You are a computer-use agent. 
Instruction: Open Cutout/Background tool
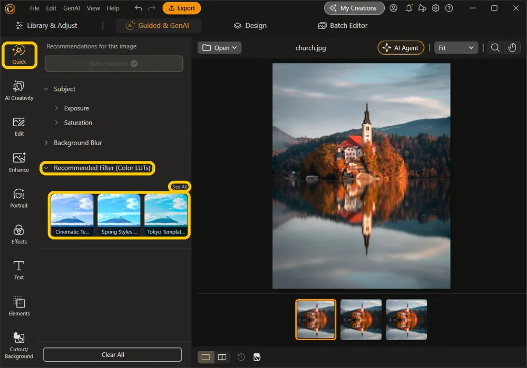coord(19,345)
